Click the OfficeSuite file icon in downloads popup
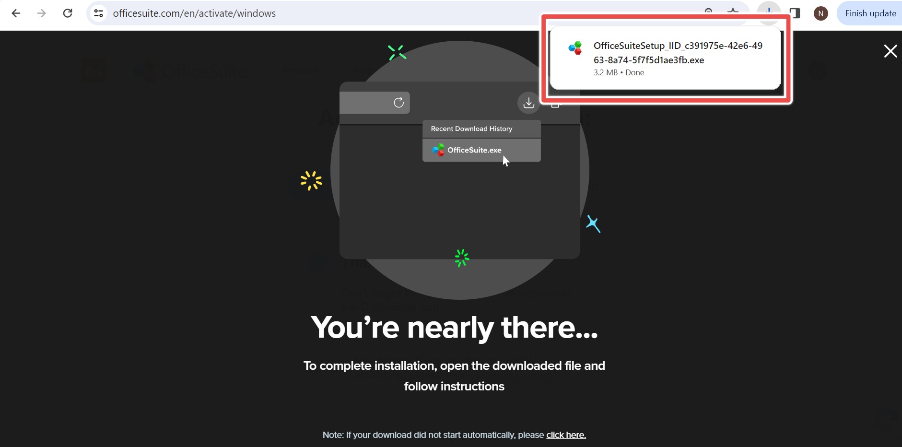Image resolution: width=902 pixels, height=447 pixels. coord(575,47)
